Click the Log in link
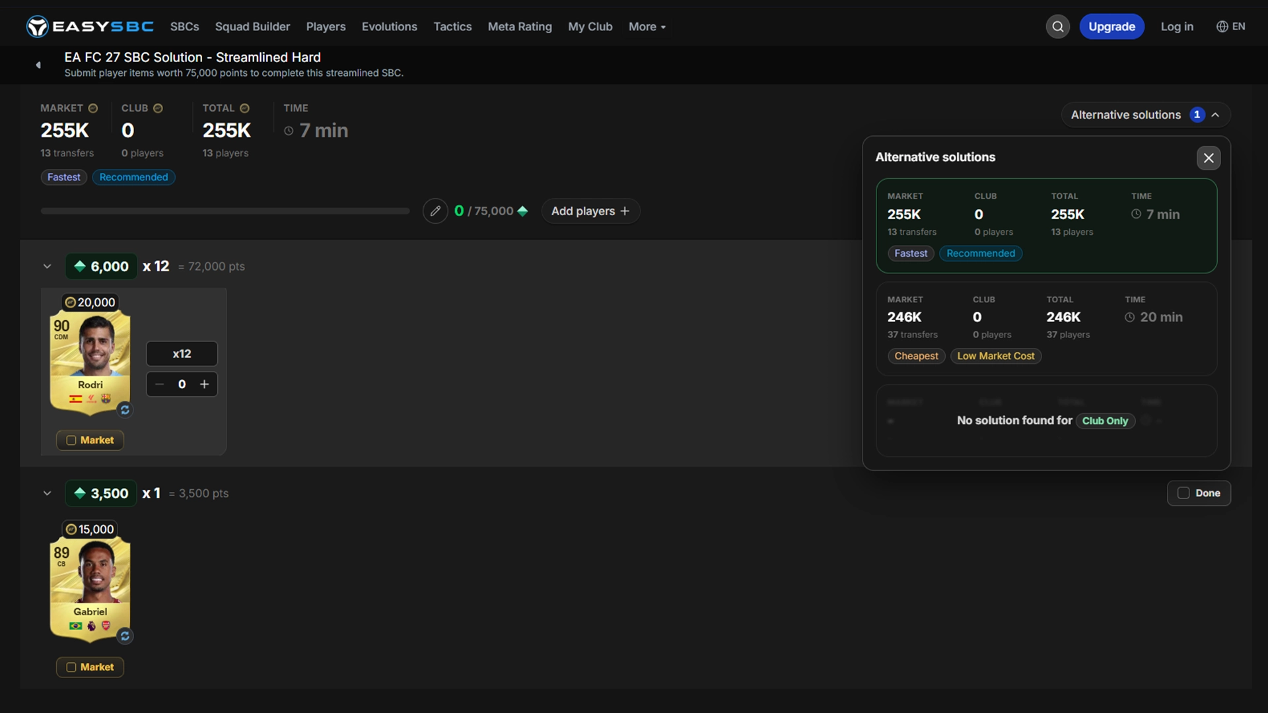 point(1177,26)
